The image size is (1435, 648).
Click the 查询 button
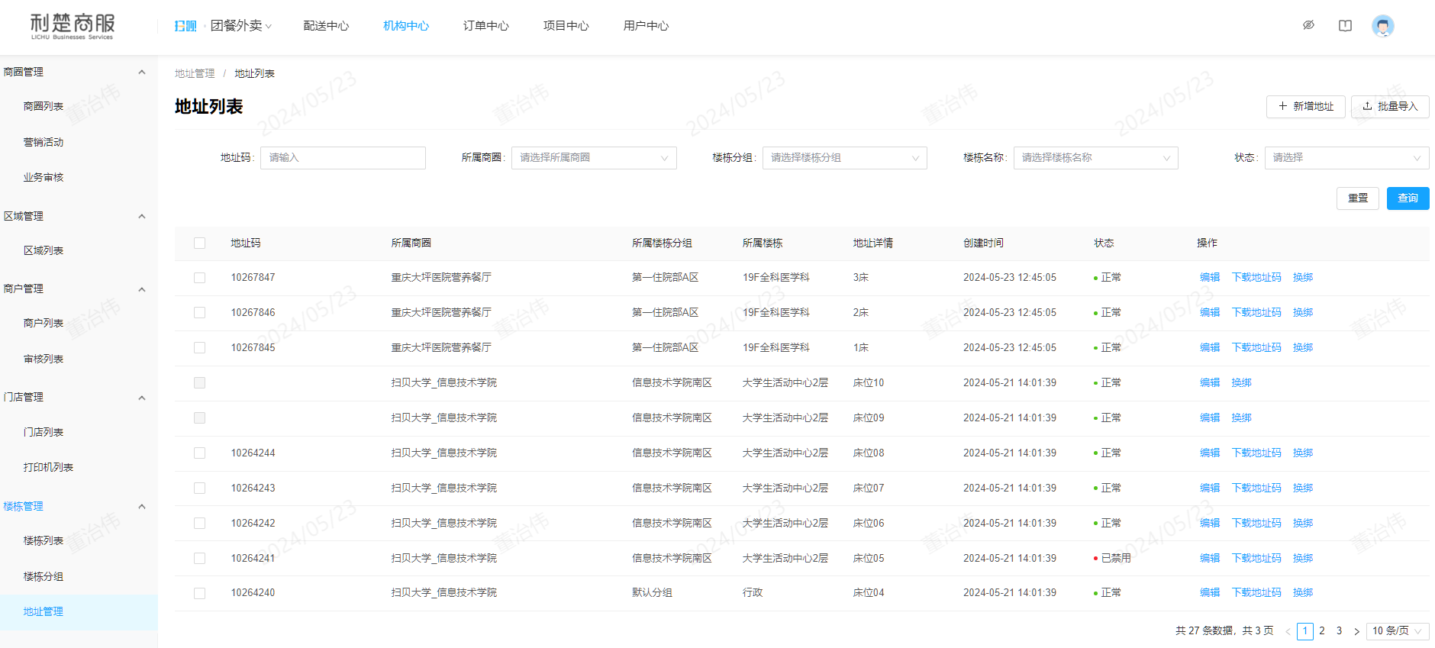click(1408, 198)
